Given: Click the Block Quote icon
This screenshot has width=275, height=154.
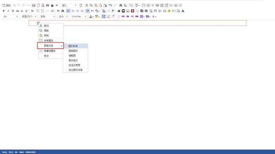Looking at the screenshot, I should click(x=58, y=11).
